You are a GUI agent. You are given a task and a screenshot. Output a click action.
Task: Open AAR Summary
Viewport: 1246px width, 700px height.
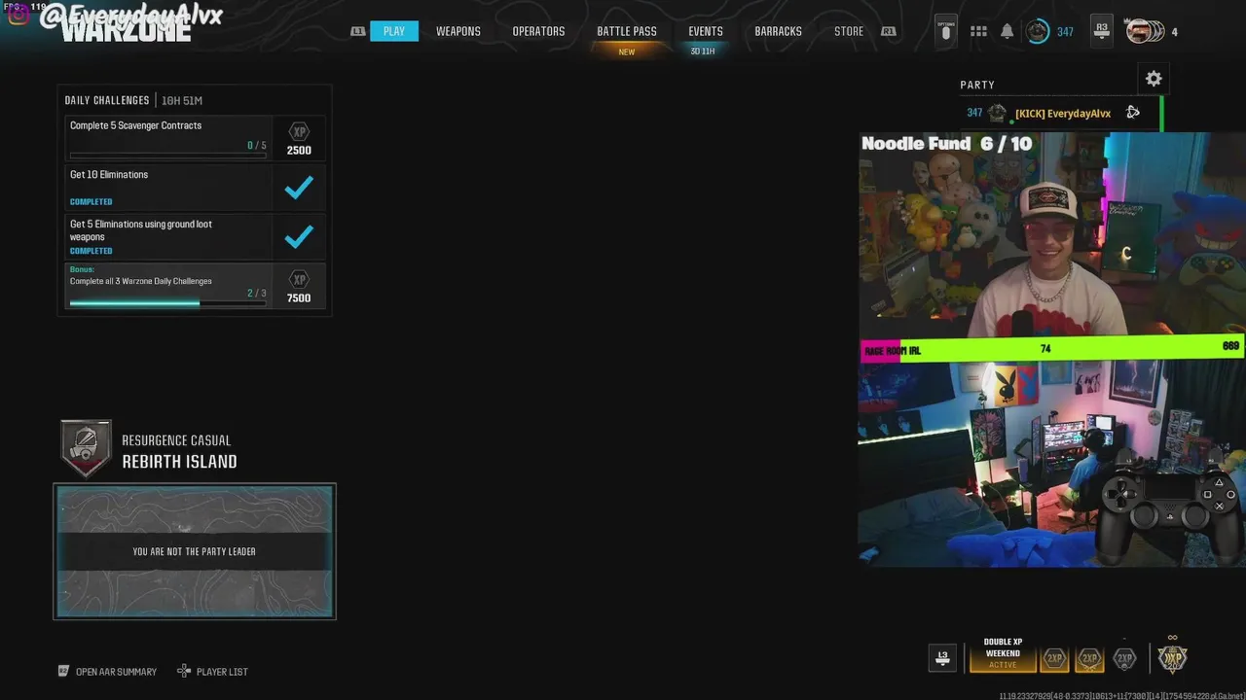[x=108, y=672]
